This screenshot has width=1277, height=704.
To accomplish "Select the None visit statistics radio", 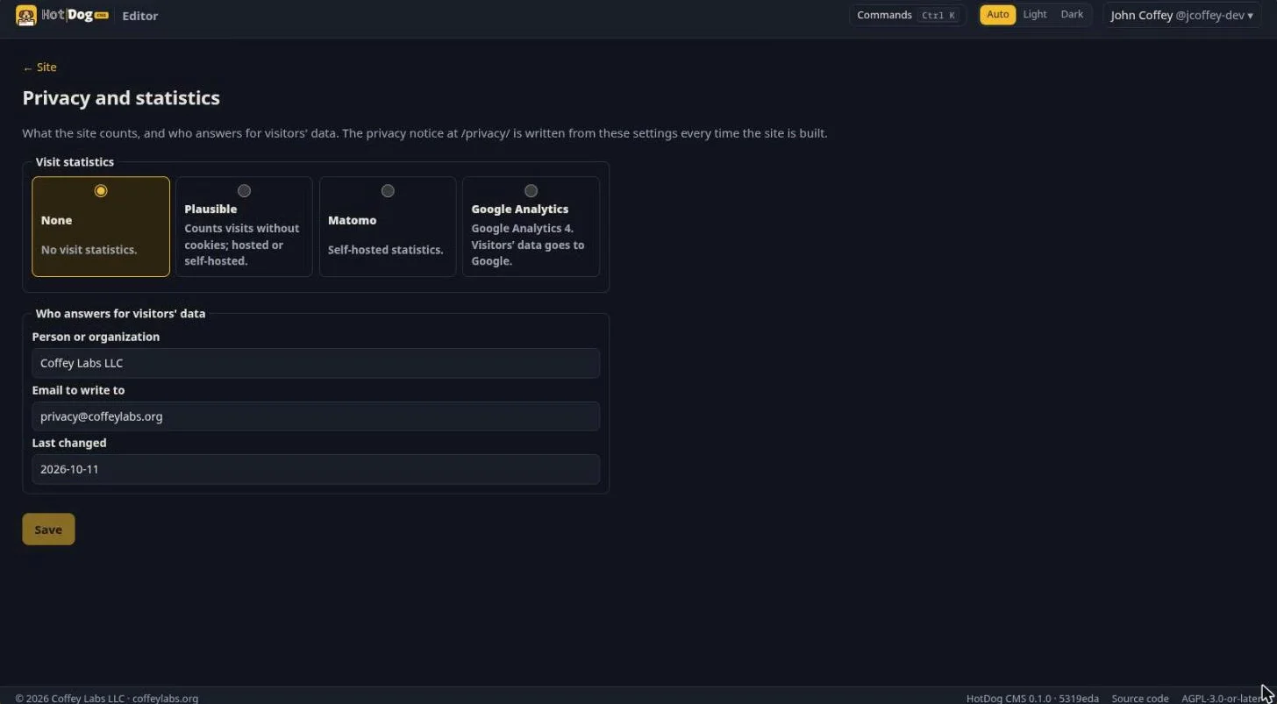I will pos(101,190).
